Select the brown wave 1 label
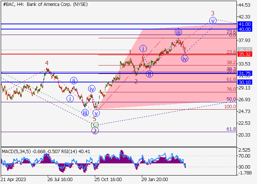The image size is (257, 184). pyautogui.click(x=130, y=52)
